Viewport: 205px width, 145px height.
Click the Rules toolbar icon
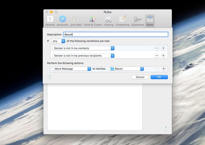tap(150, 21)
